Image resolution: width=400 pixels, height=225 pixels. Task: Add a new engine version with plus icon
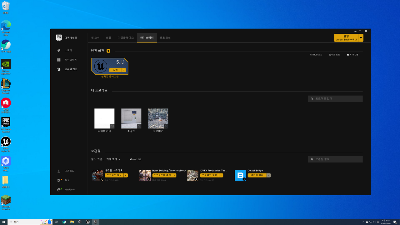(108, 51)
